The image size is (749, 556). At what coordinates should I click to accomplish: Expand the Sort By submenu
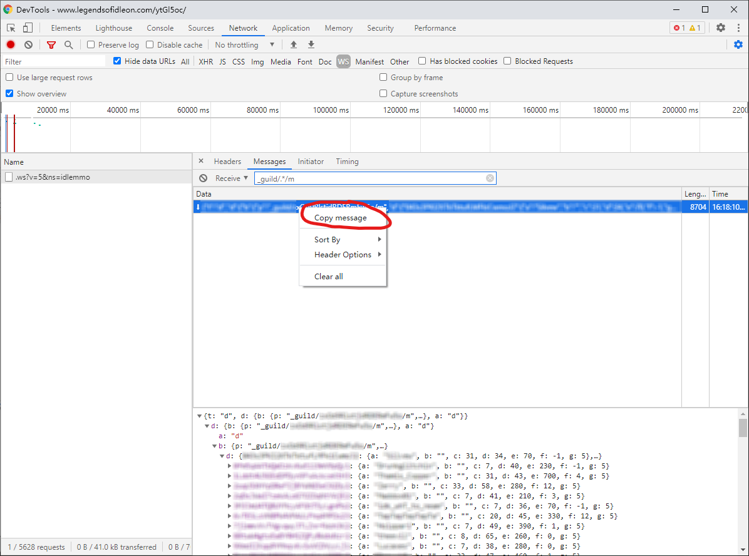tap(343, 239)
